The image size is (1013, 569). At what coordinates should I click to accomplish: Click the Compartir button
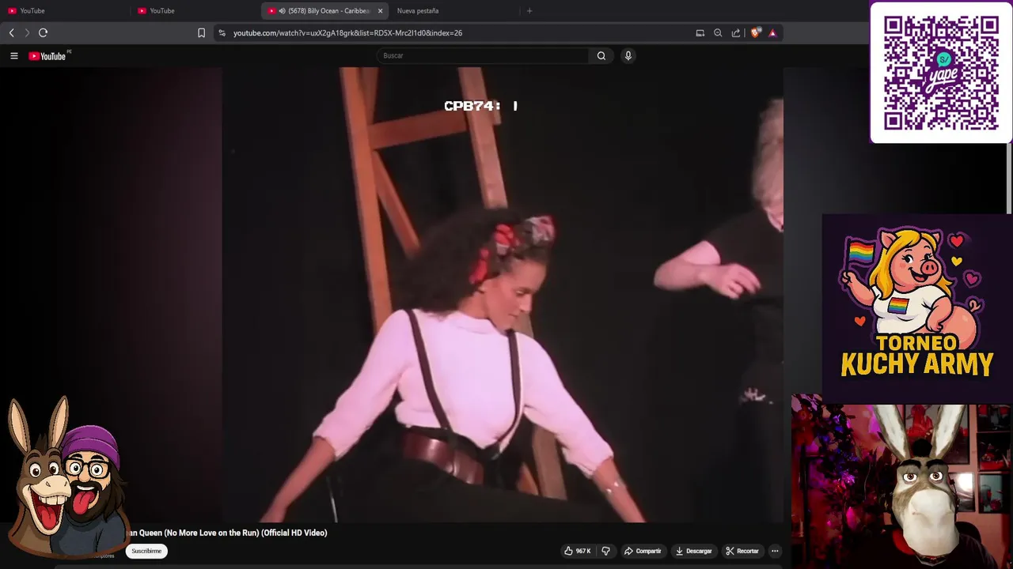(643, 551)
